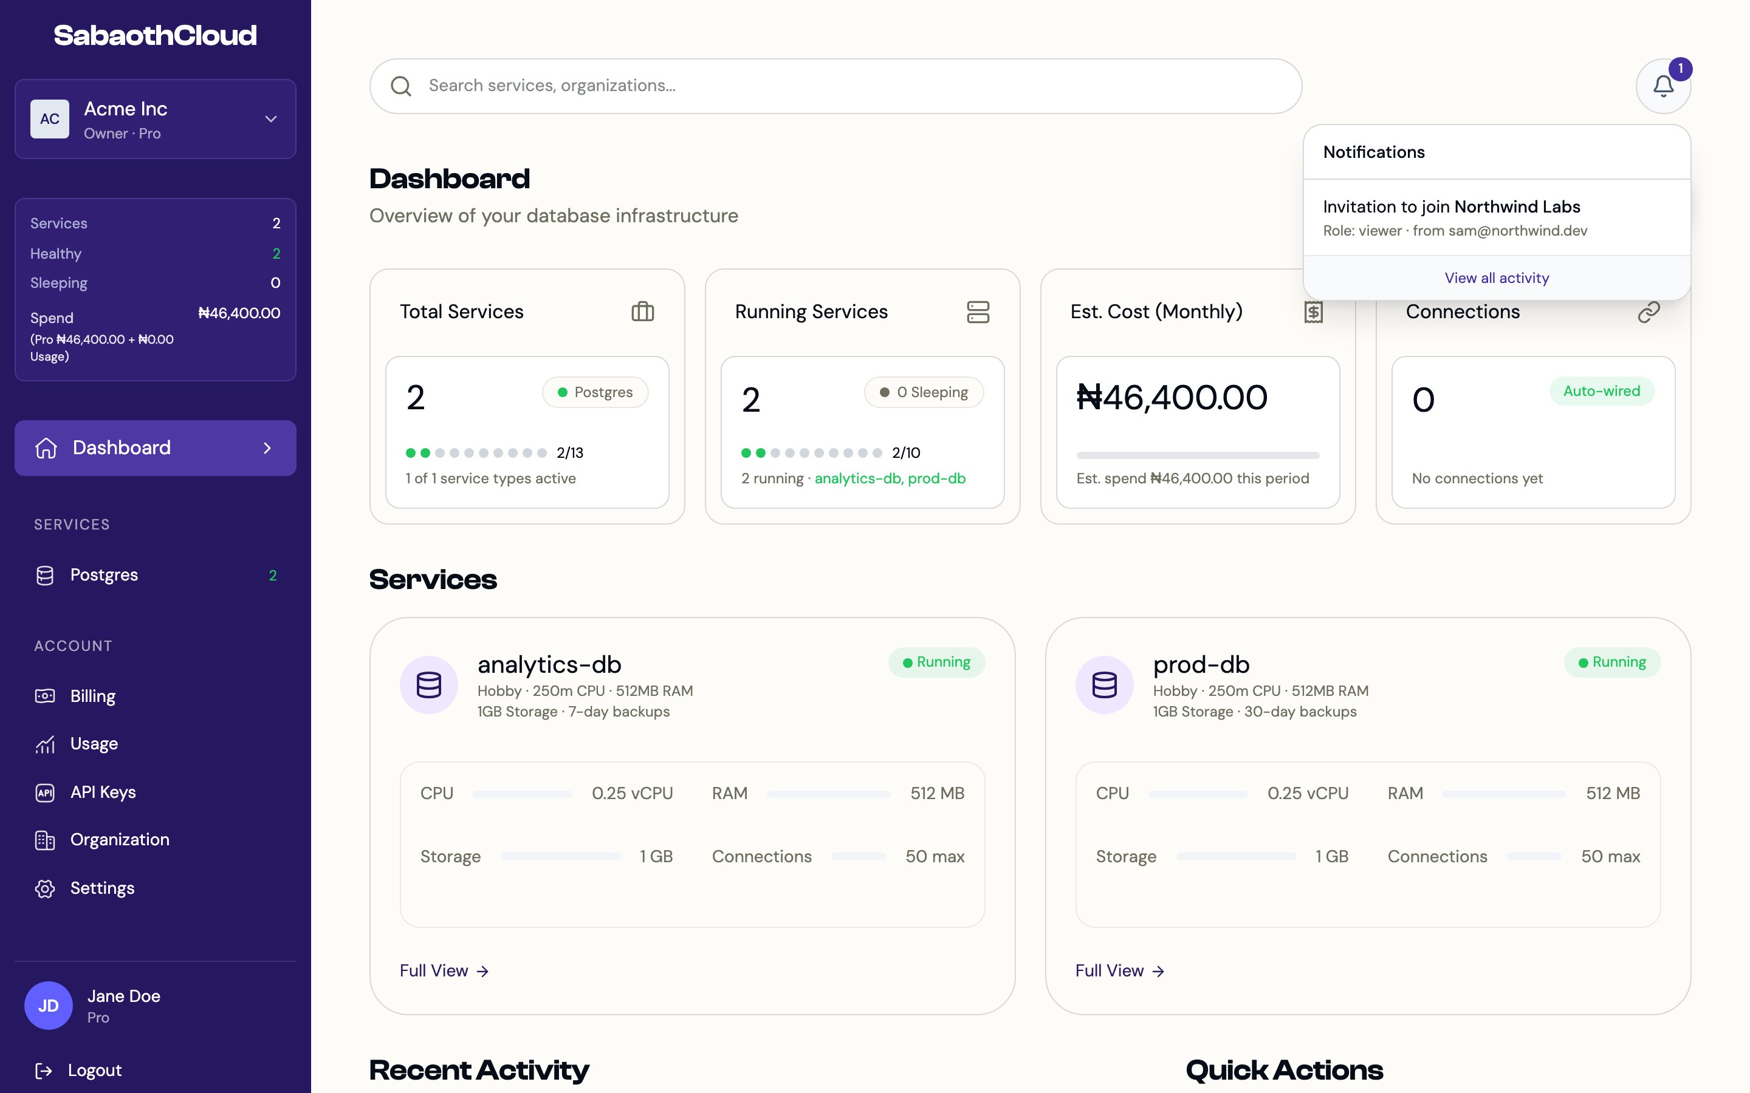
Task: Click the Settings gear icon
Action: tap(45, 888)
